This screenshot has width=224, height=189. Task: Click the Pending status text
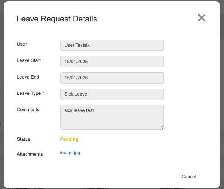pos(69,139)
